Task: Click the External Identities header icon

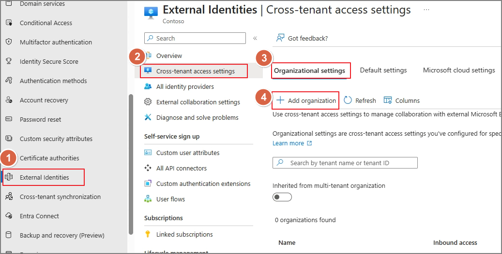Action: 151,13
